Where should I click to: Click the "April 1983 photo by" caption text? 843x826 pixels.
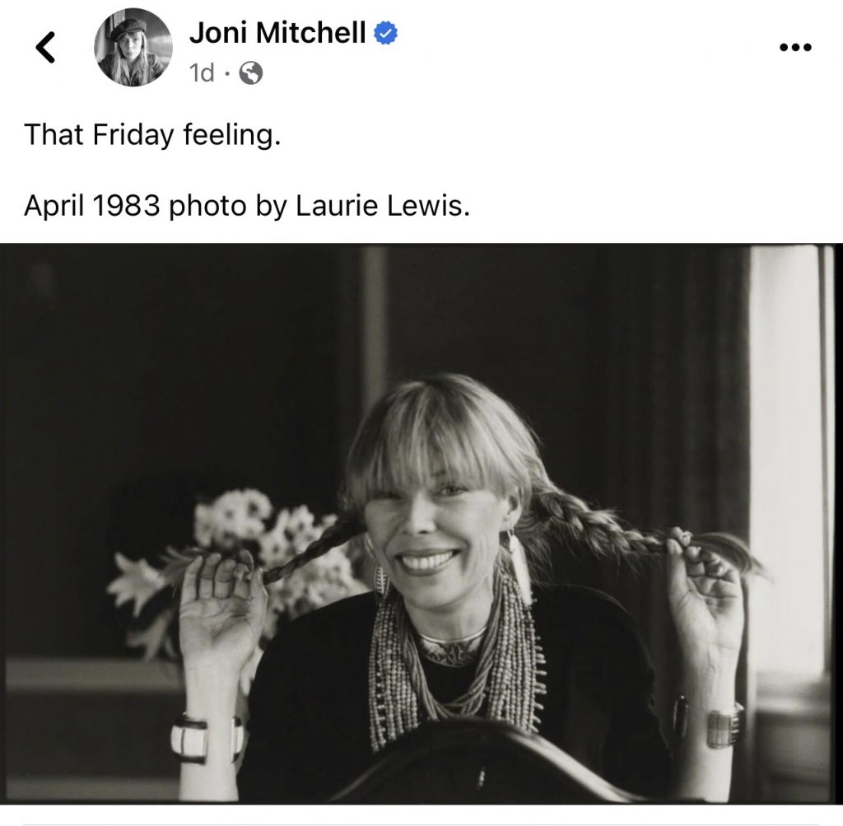[x=151, y=206]
